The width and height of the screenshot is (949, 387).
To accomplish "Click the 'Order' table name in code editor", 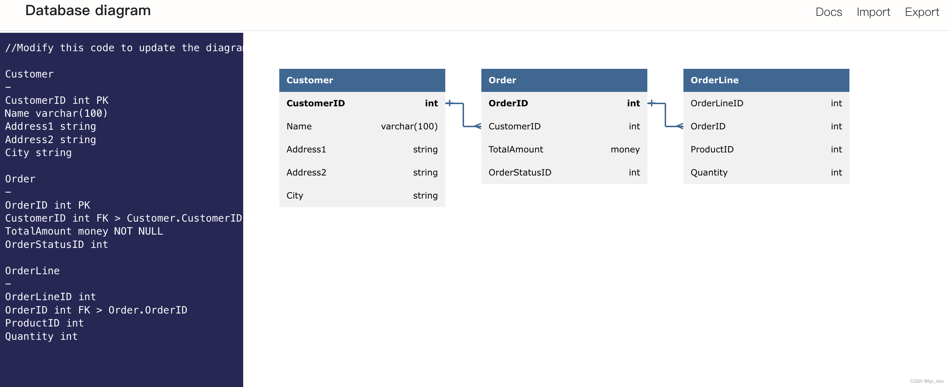I will (x=20, y=179).
